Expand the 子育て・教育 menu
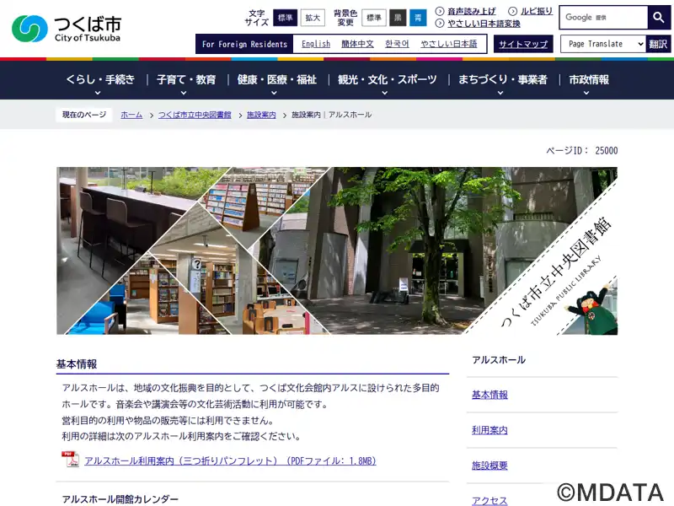674x506 pixels. click(x=186, y=80)
